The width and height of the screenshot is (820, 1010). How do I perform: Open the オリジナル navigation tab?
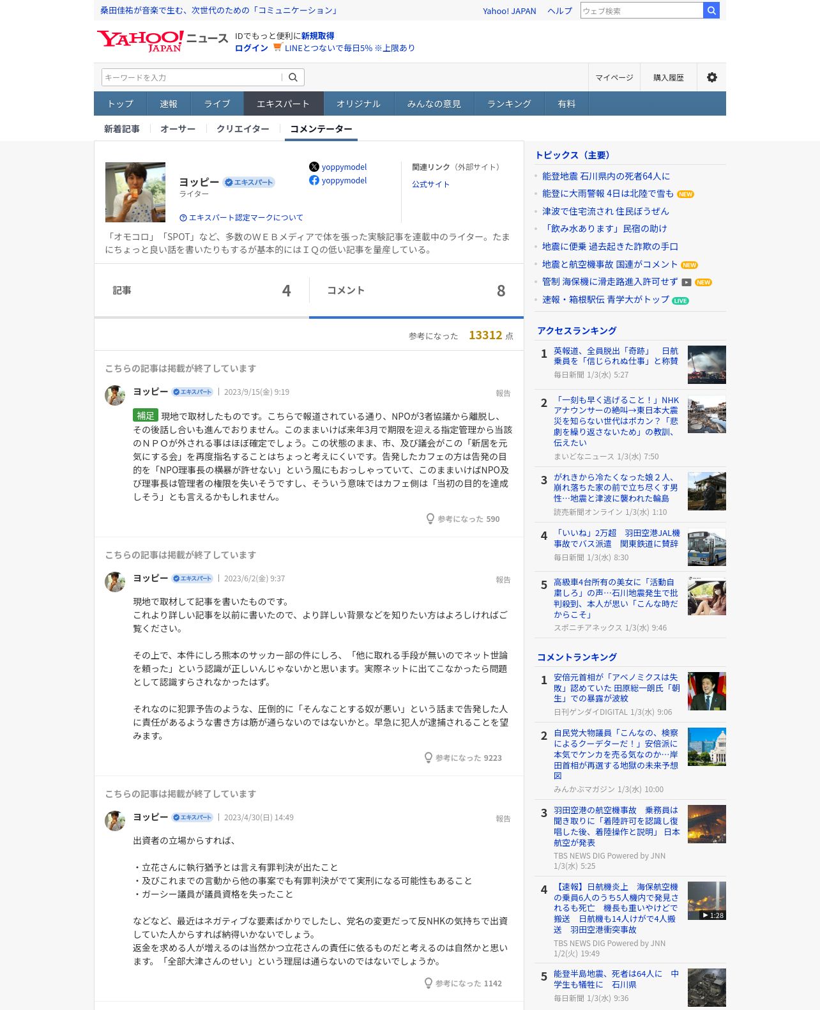(x=358, y=103)
